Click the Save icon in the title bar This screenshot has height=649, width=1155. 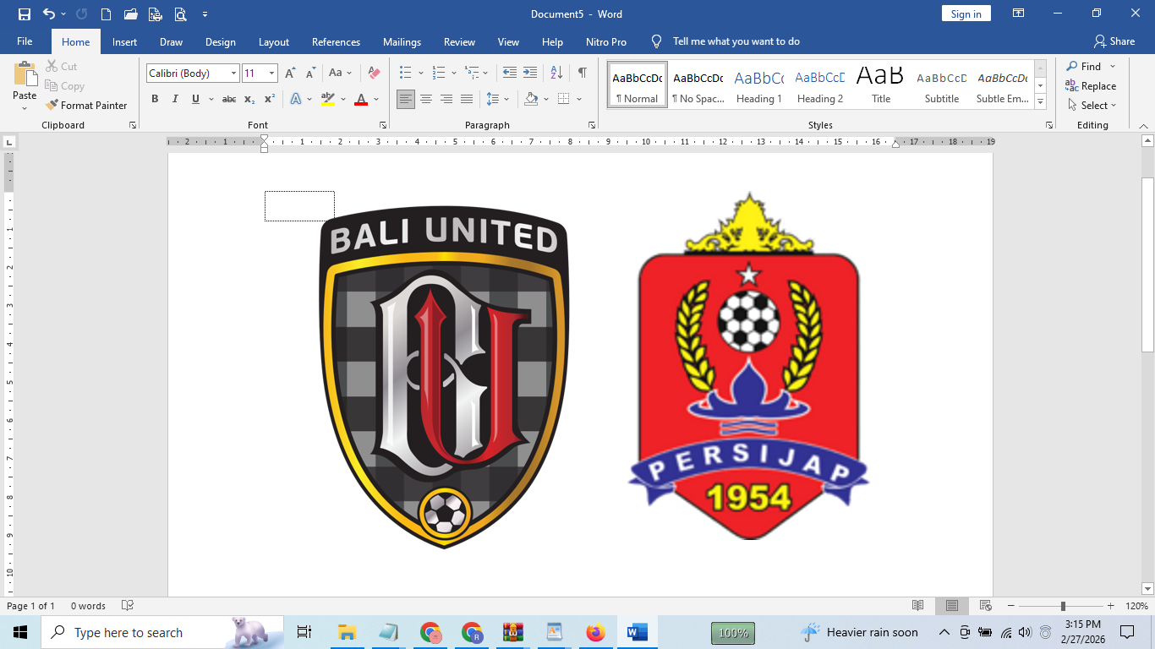[25, 14]
